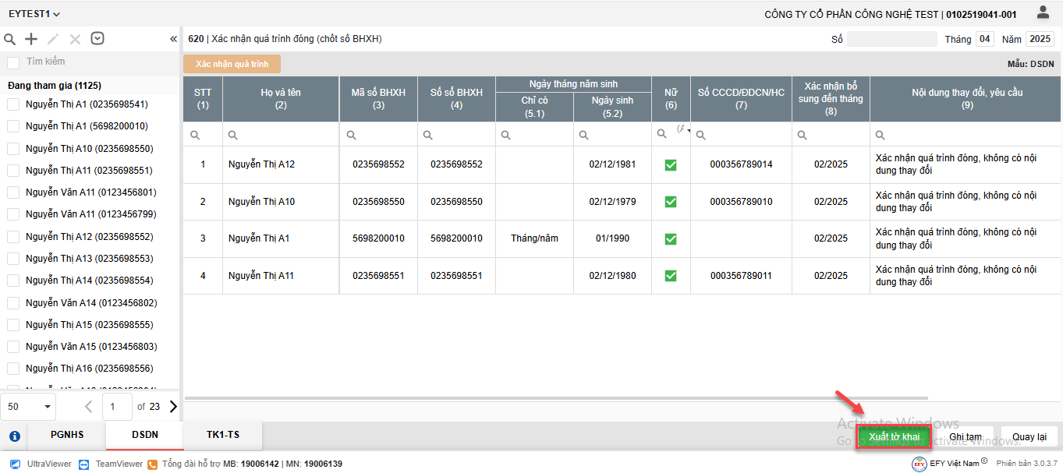Image resolution: width=1063 pixels, height=473 pixels.
Task: Go to next page of employee list
Action: click(x=173, y=406)
